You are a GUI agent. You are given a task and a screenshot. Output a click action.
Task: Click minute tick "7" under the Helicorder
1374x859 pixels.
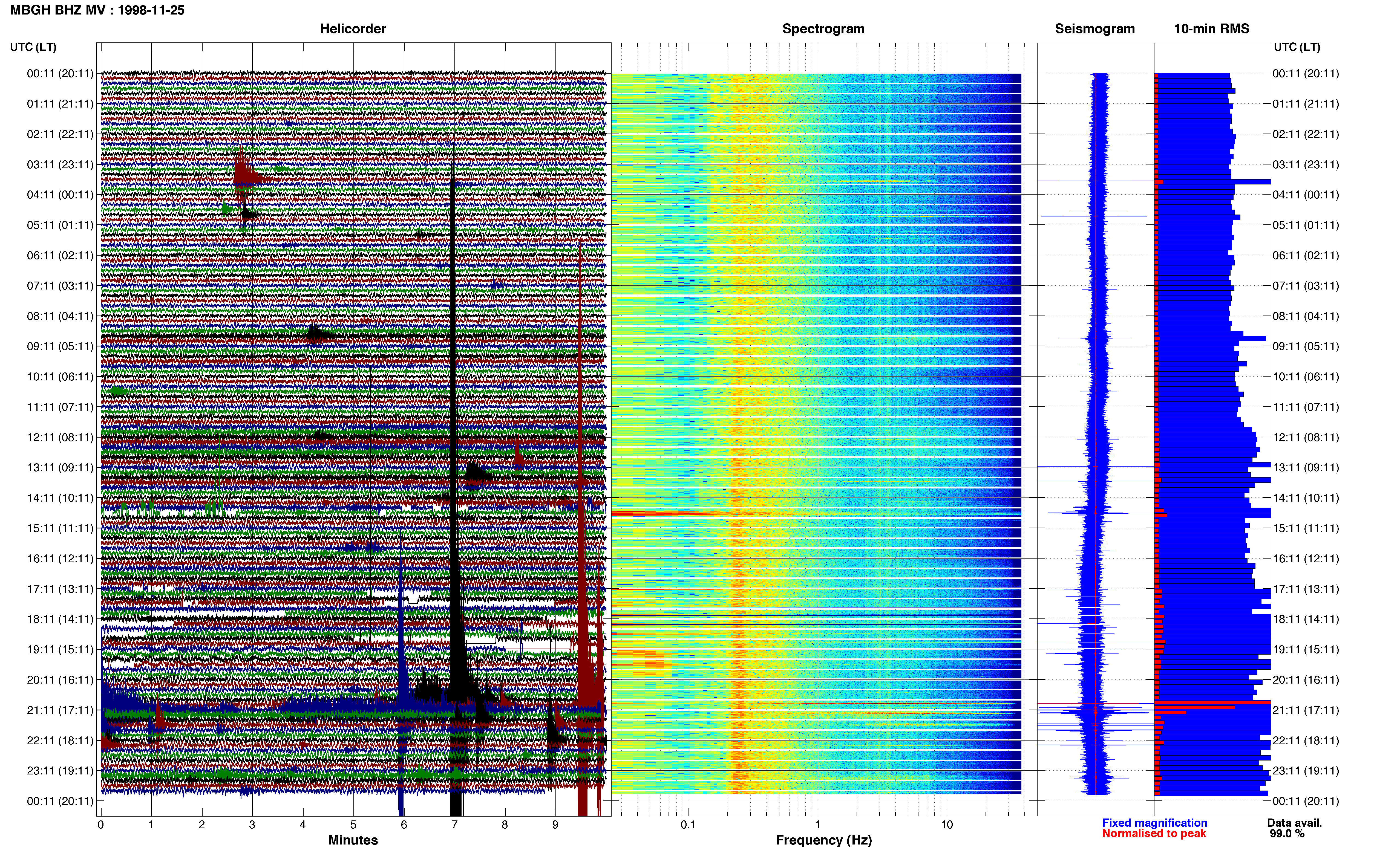455,824
